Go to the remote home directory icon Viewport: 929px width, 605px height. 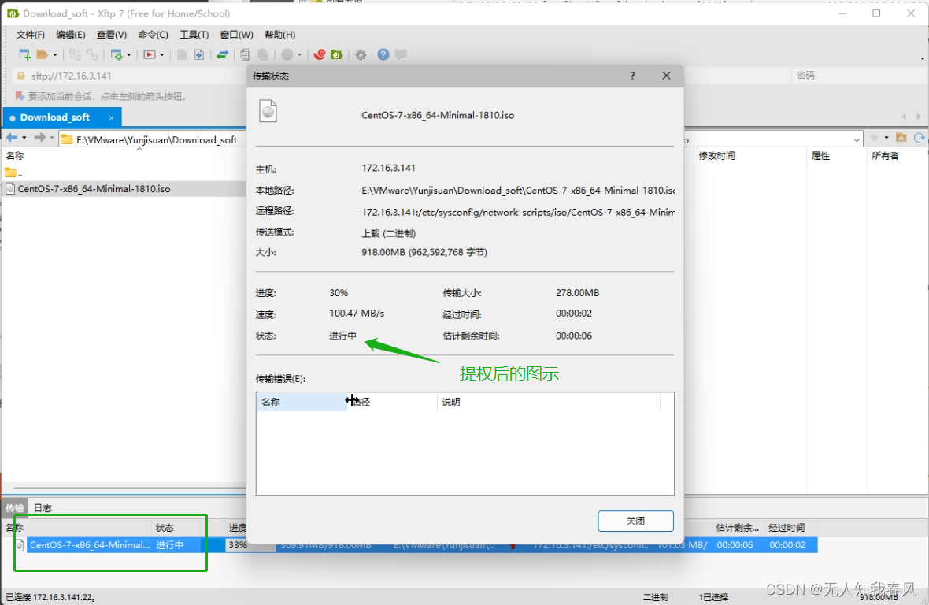[901, 137]
